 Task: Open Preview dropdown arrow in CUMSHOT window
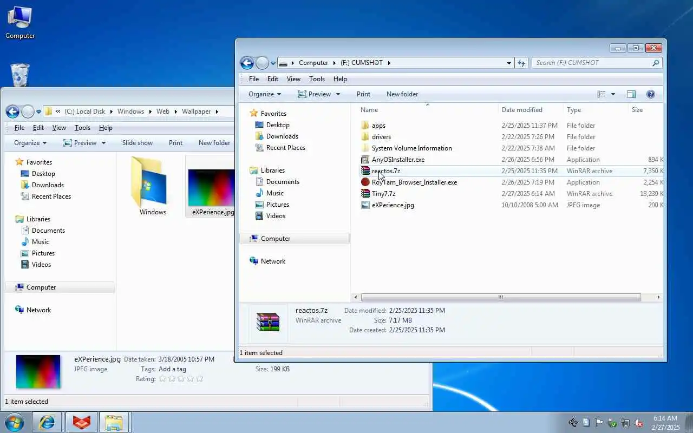[338, 94]
